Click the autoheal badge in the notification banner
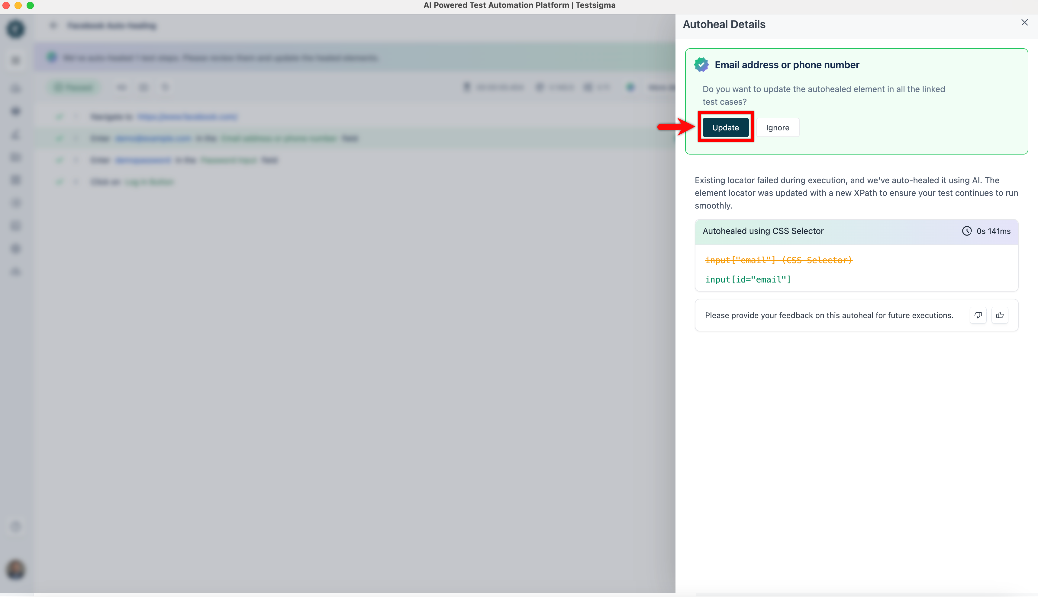 [x=52, y=57]
